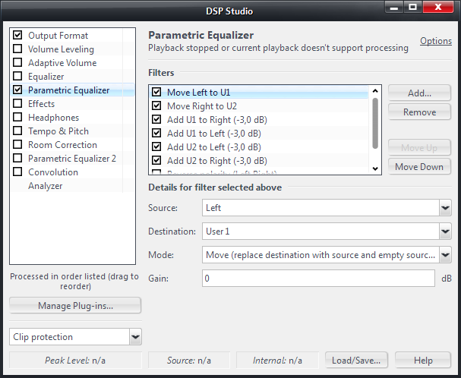Select Parametric Equalizer 2 section label

(72, 159)
